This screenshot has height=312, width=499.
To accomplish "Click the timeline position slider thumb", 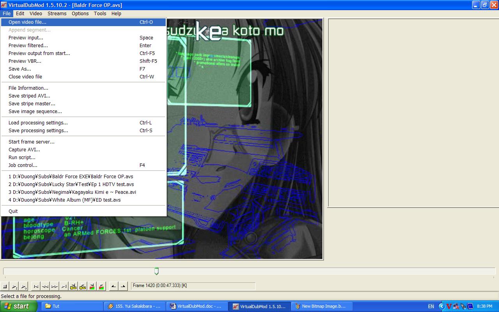I will (x=156, y=271).
